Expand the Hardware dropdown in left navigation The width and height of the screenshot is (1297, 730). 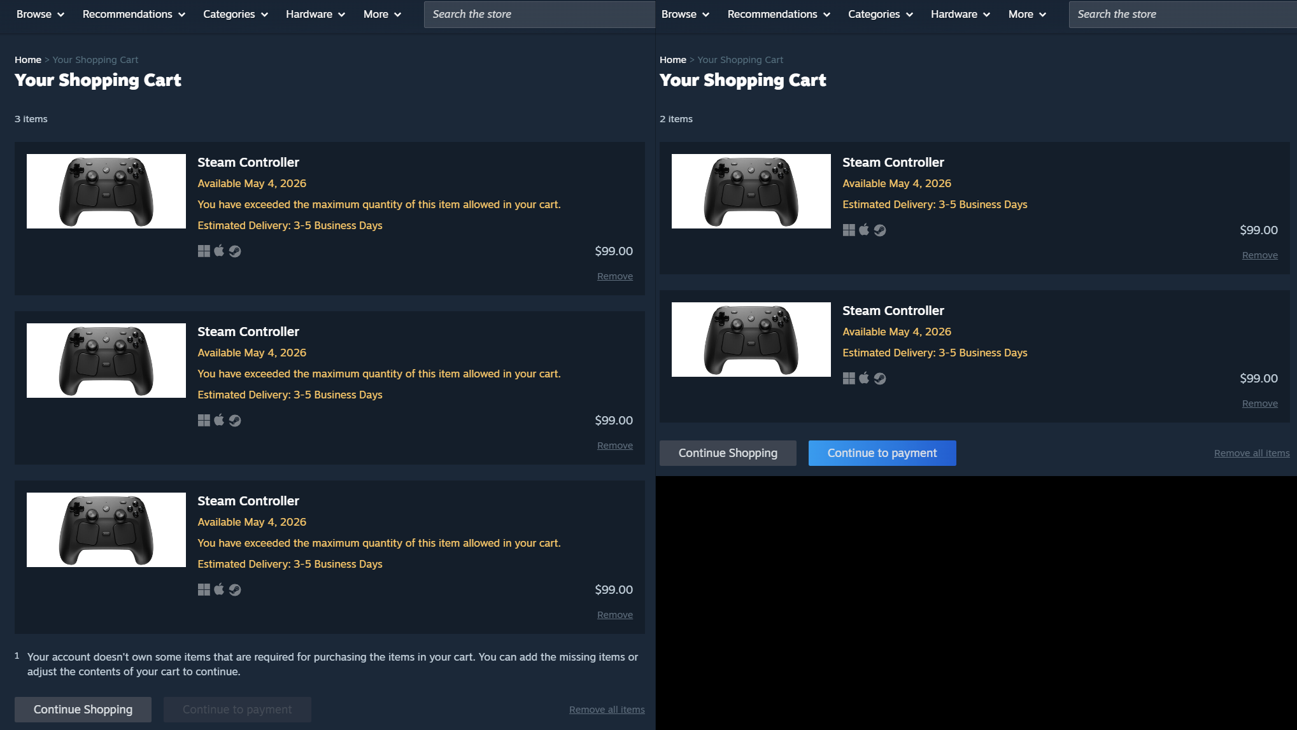tap(316, 14)
